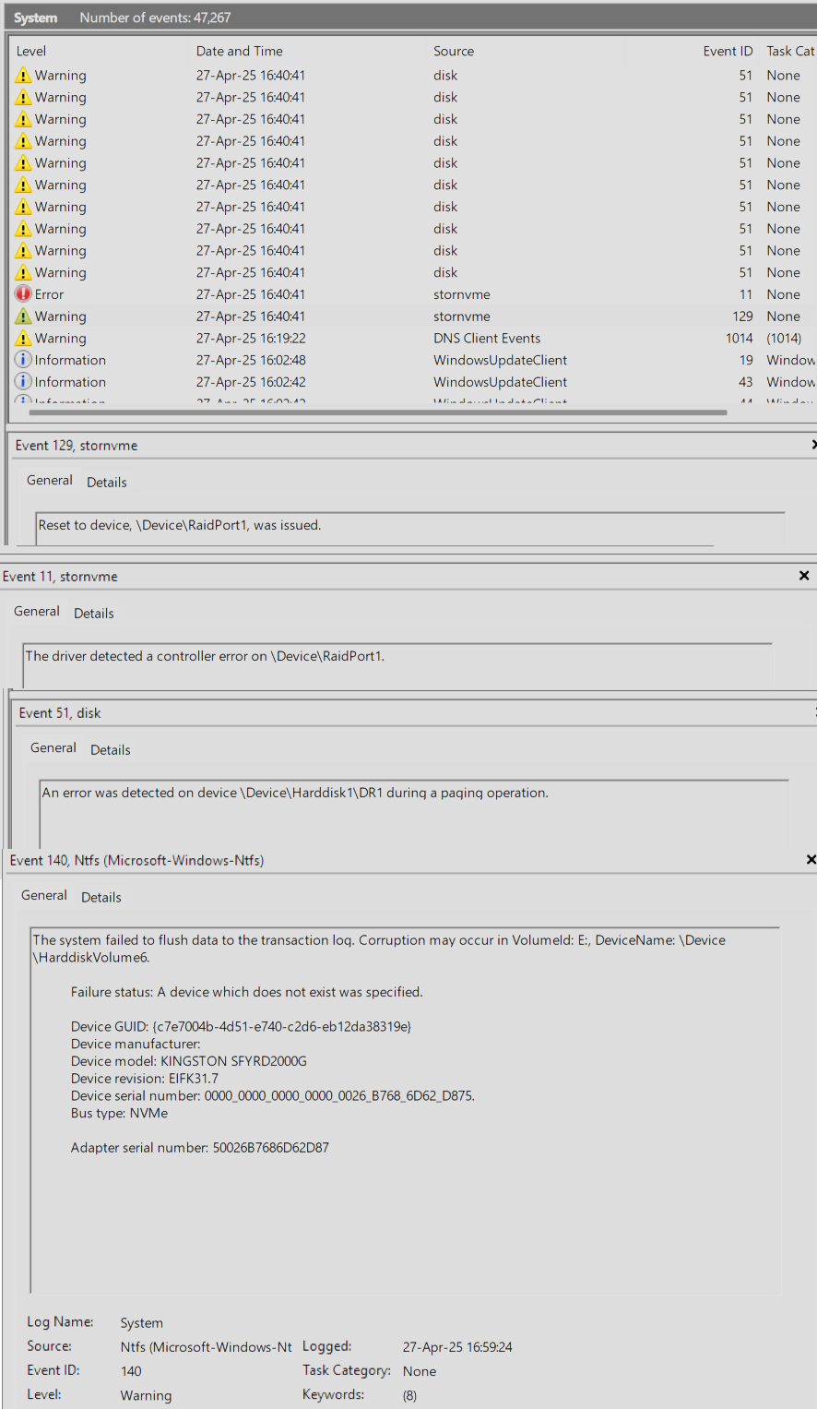Click the Device serial number line
Screen dimensions: 817x1409
pos(273,1096)
